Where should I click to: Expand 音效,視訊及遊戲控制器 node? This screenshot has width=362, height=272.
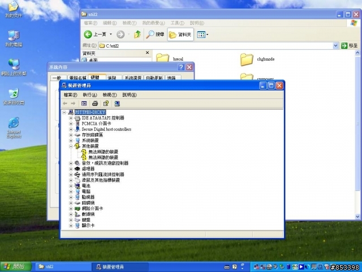pos(71,163)
